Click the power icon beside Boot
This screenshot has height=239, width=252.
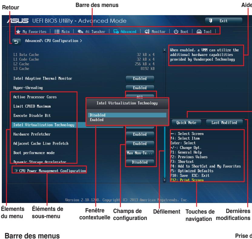point(176,31)
